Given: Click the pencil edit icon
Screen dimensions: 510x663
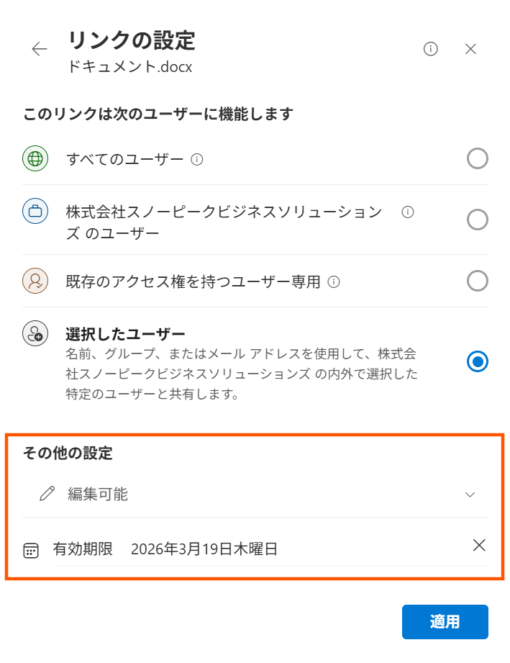Looking at the screenshot, I should tap(47, 494).
